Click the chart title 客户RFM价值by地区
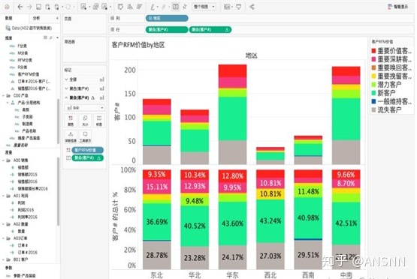The height and width of the screenshot is (279, 417). (138, 45)
